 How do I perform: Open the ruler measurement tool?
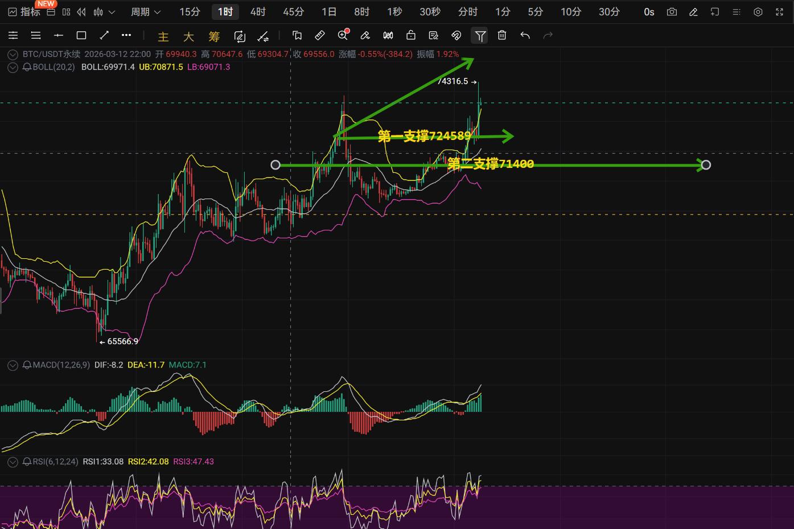(319, 35)
